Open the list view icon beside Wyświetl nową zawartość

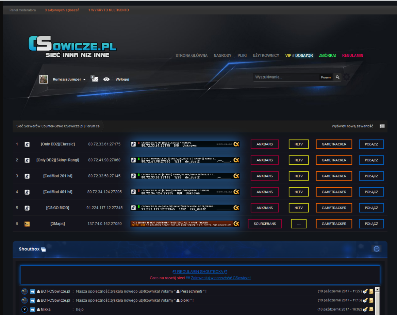382,126
